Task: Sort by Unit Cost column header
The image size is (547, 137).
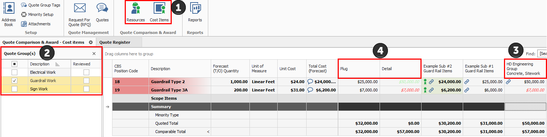Action: coord(291,68)
